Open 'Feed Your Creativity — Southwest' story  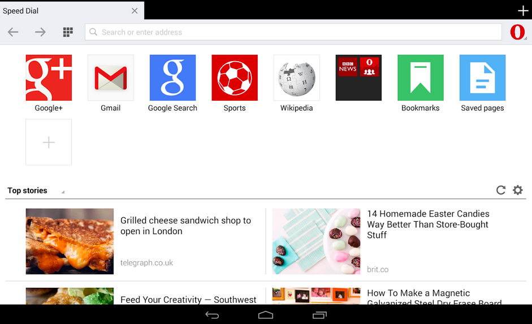tap(188, 300)
